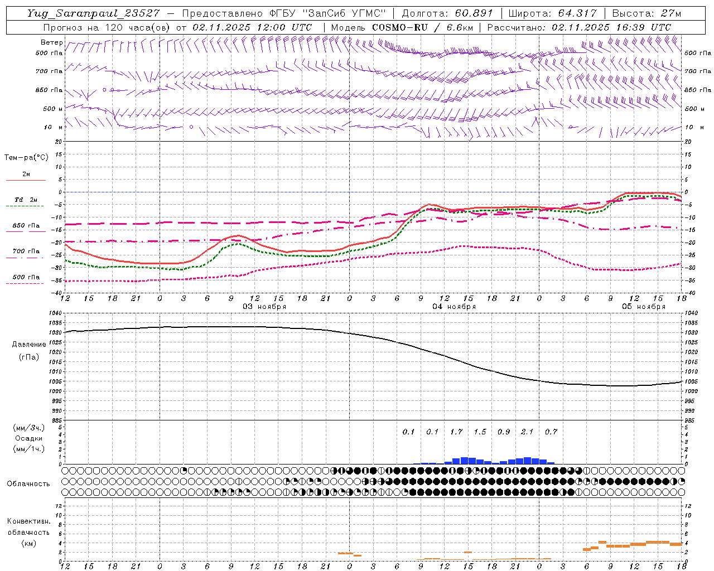The image size is (714, 571).
Task: Click the 700 гПа temperature legend label
Action: point(26,251)
